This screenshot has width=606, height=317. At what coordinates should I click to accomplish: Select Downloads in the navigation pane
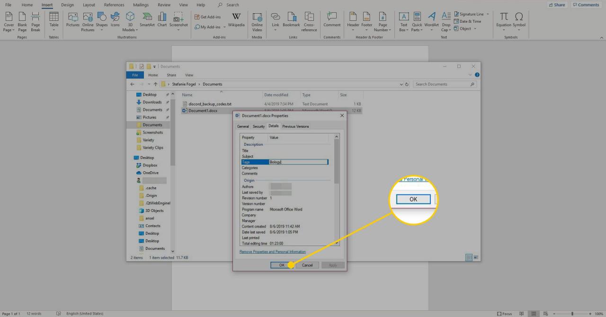152,102
